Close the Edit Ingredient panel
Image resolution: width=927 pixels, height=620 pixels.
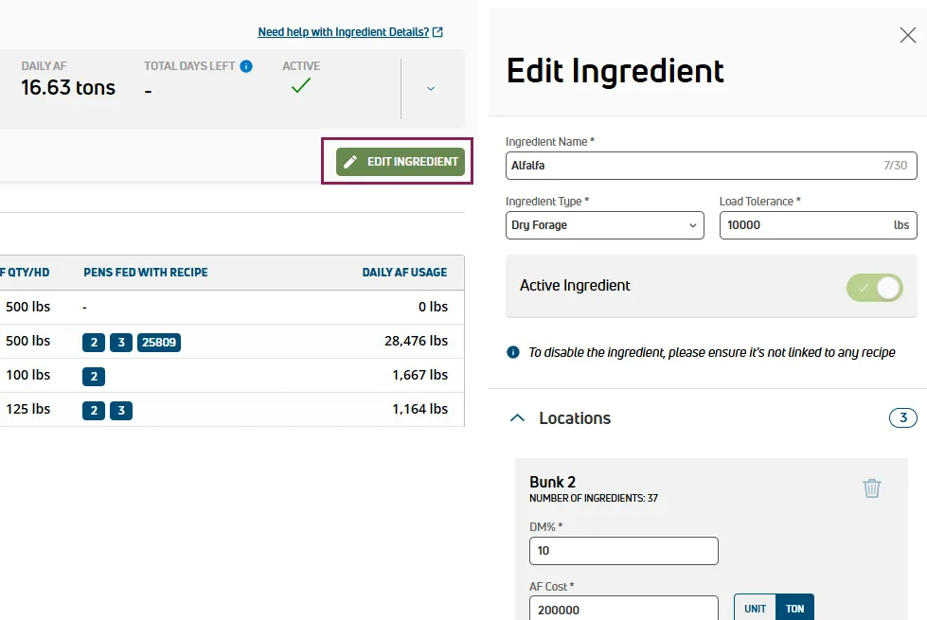[x=907, y=35]
